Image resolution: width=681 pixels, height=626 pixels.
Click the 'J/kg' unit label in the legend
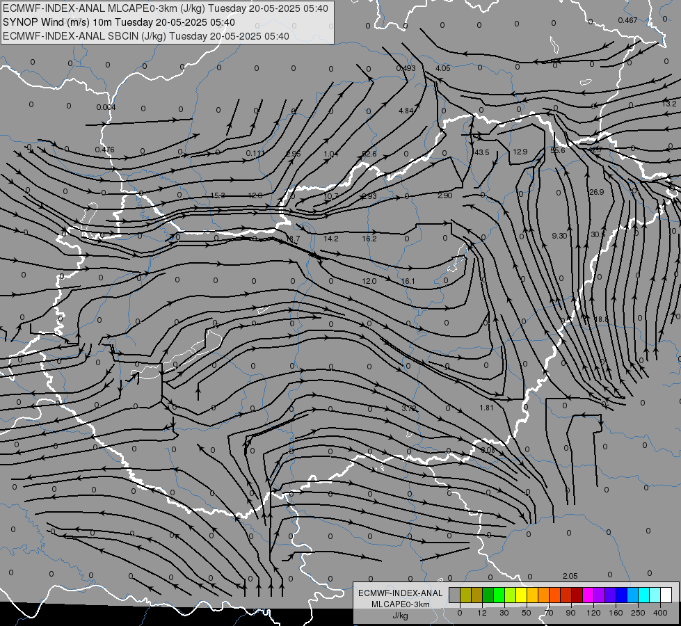coord(400,616)
